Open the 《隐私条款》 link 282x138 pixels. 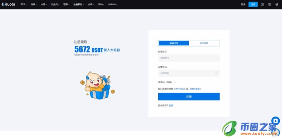point(195,89)
